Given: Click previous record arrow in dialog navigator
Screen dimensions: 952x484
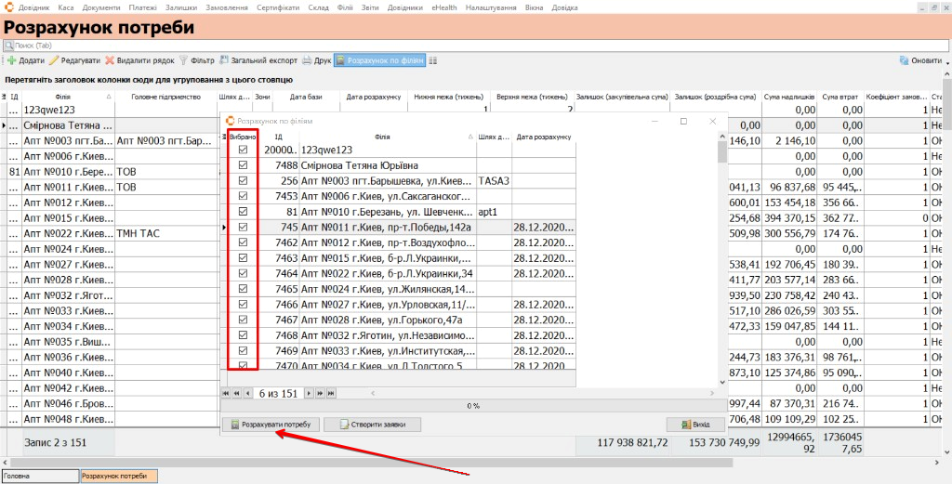Looking at the screenshot, I should coord(247,394).
